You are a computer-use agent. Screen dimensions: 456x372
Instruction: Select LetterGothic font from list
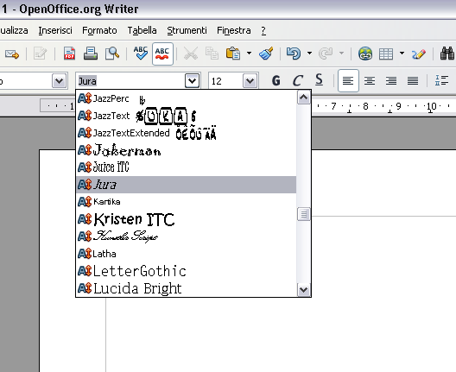coord(187,271)
